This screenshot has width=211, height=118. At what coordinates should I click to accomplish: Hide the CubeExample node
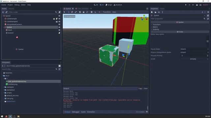click(59, 19)
